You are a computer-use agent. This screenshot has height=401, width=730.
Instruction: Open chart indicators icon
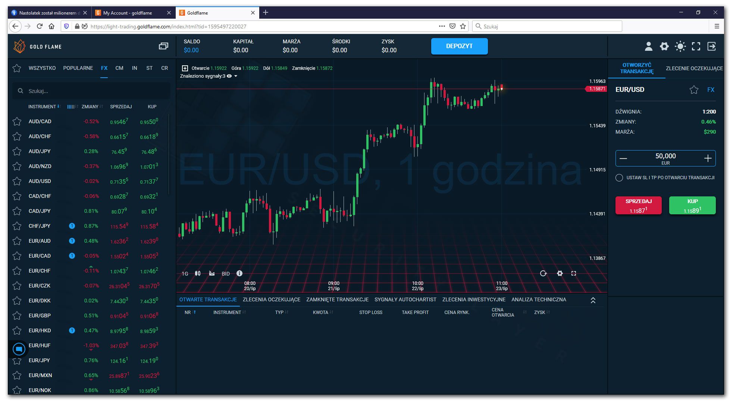click(212, 273)
